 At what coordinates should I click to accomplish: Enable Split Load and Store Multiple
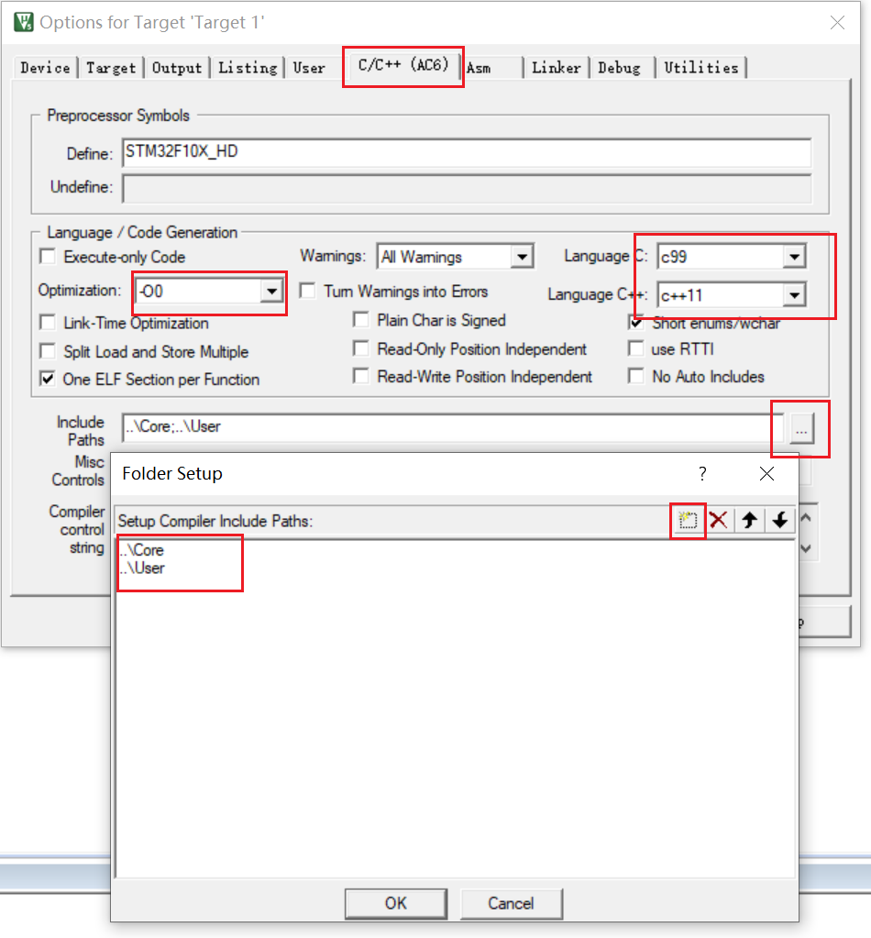coord(48,351)
